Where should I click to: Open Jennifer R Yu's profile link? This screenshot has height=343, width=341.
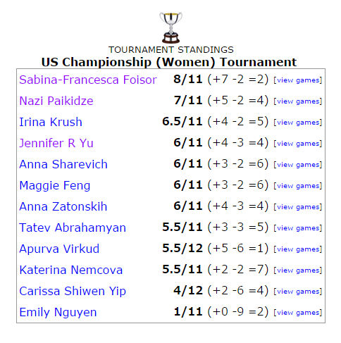click(x=56, y=143)
